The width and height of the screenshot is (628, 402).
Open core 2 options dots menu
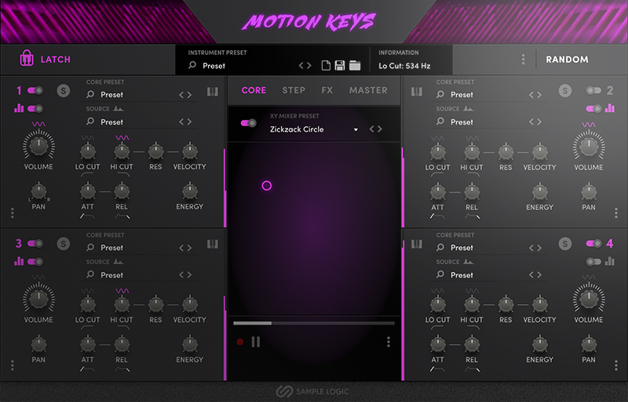tap(616, 213)
